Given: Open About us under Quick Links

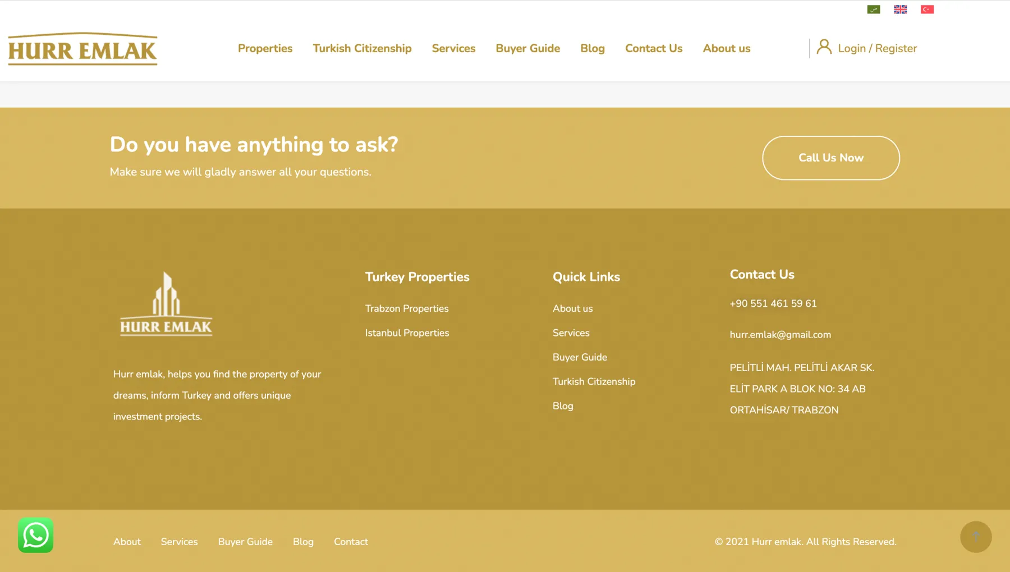Looking at the screenshot, I should (x=572, y=308).
